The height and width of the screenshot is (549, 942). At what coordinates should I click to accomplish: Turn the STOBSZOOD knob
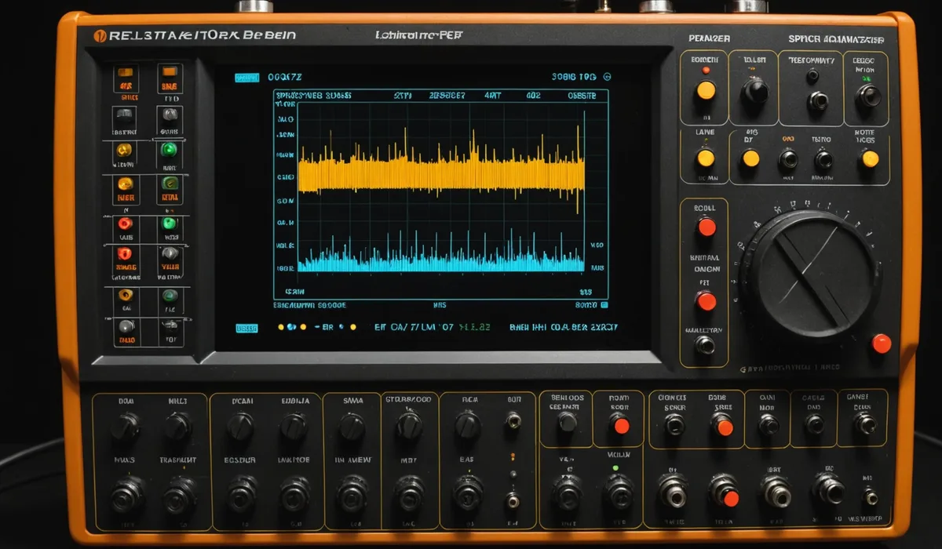(409, 426)
